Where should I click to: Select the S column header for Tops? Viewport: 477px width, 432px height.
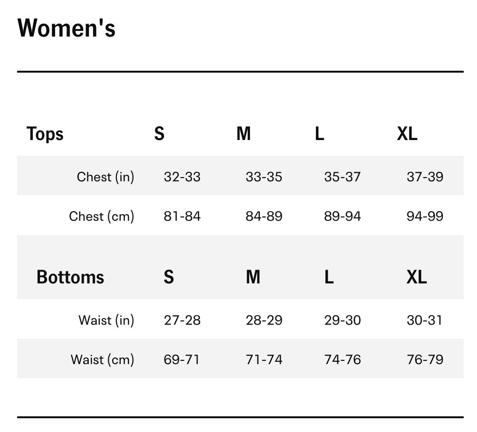(159, 134)
